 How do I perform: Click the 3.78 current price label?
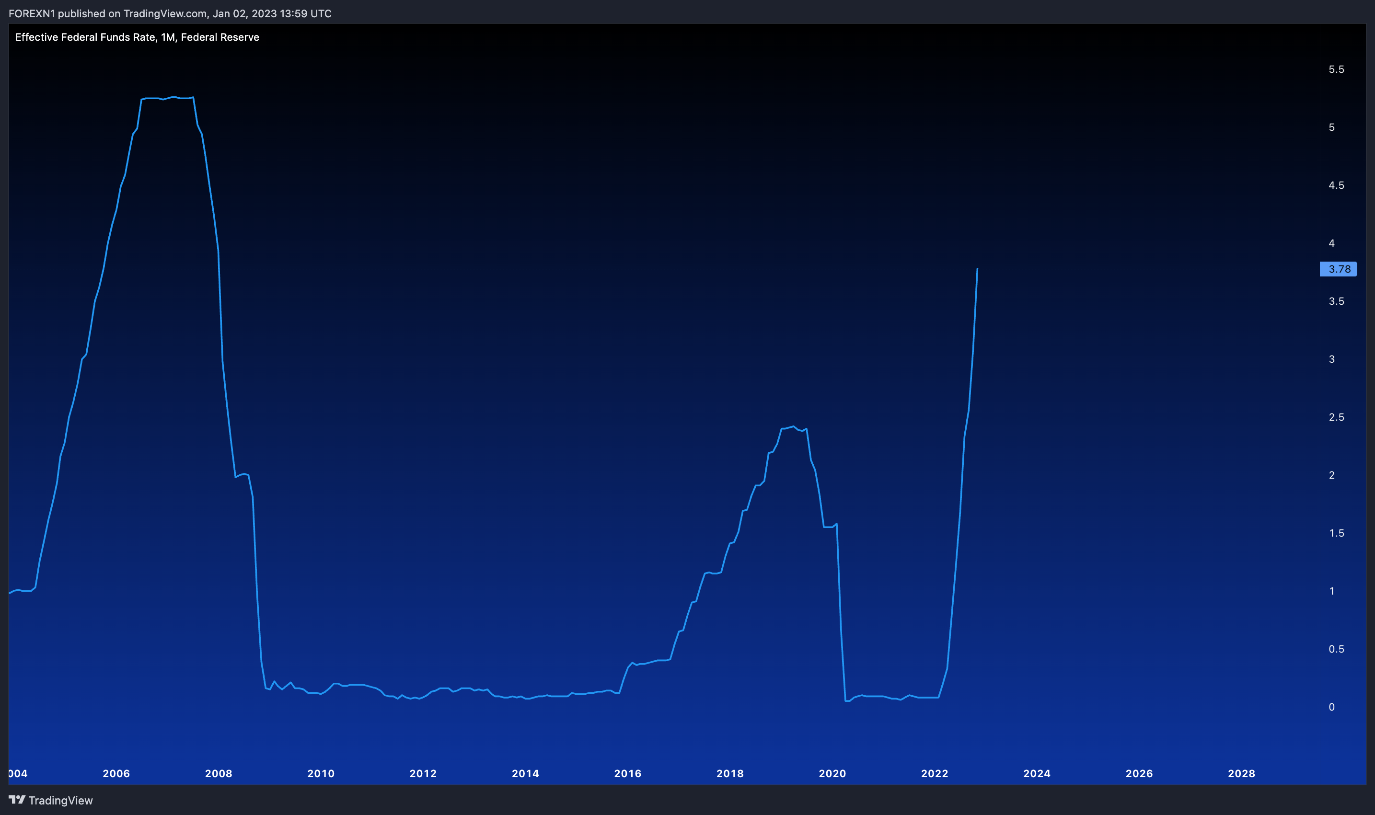pyautogui.click(x=1338, y=269)
